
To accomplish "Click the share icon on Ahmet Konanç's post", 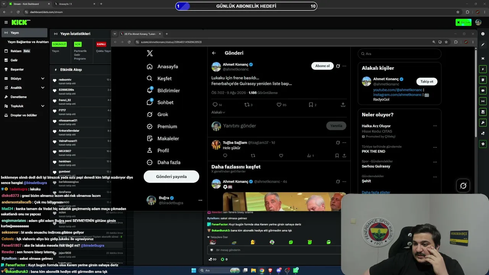I will tap(343, 105).
